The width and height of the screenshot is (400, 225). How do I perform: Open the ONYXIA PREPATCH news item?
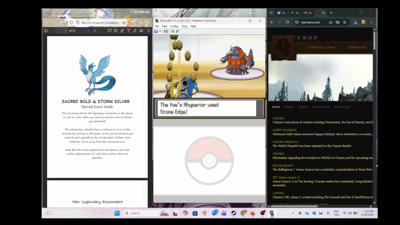tap(285, 142)
